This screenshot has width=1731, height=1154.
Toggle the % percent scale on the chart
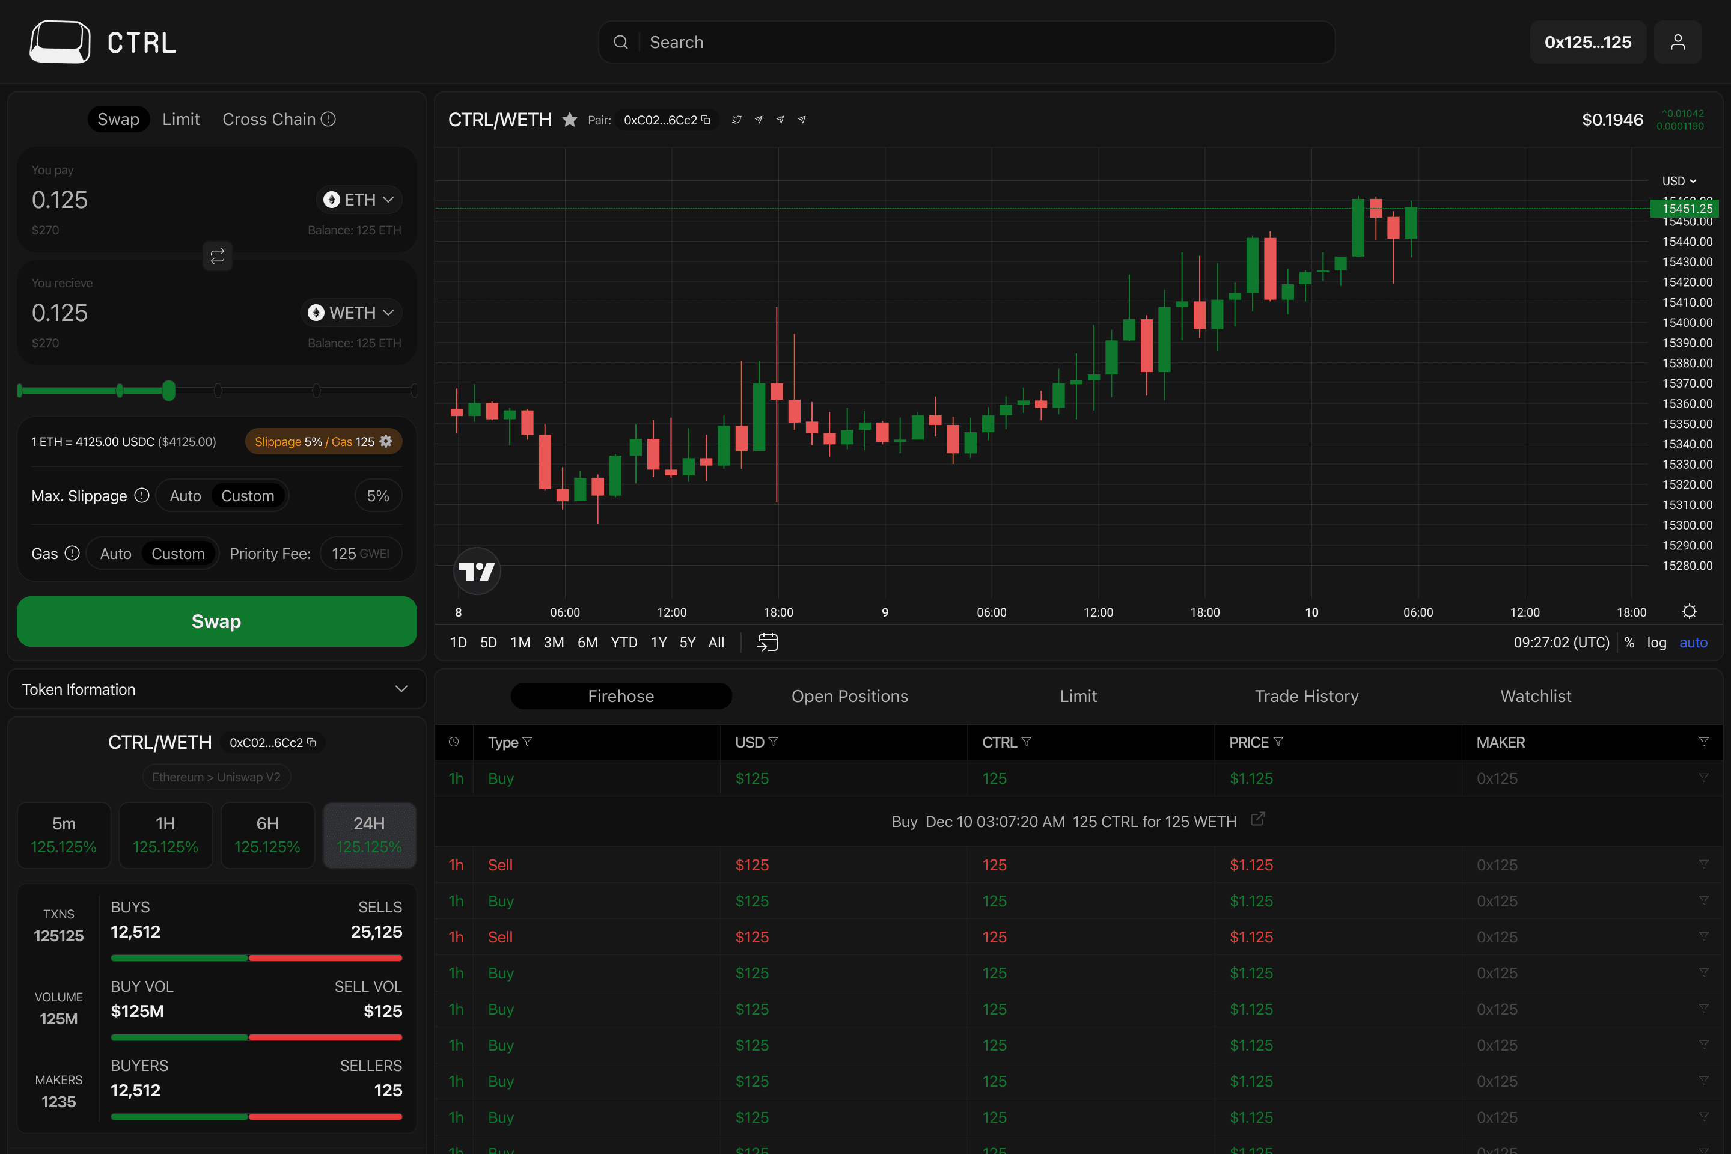(1629, 643)
